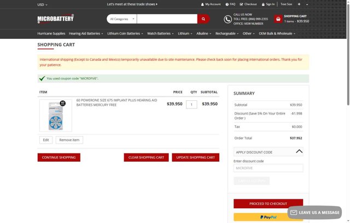Expand the Lithium Coin Batteries menu
Image resolution: width=350 pixels, height=223 pixels.
pos(125,33)
